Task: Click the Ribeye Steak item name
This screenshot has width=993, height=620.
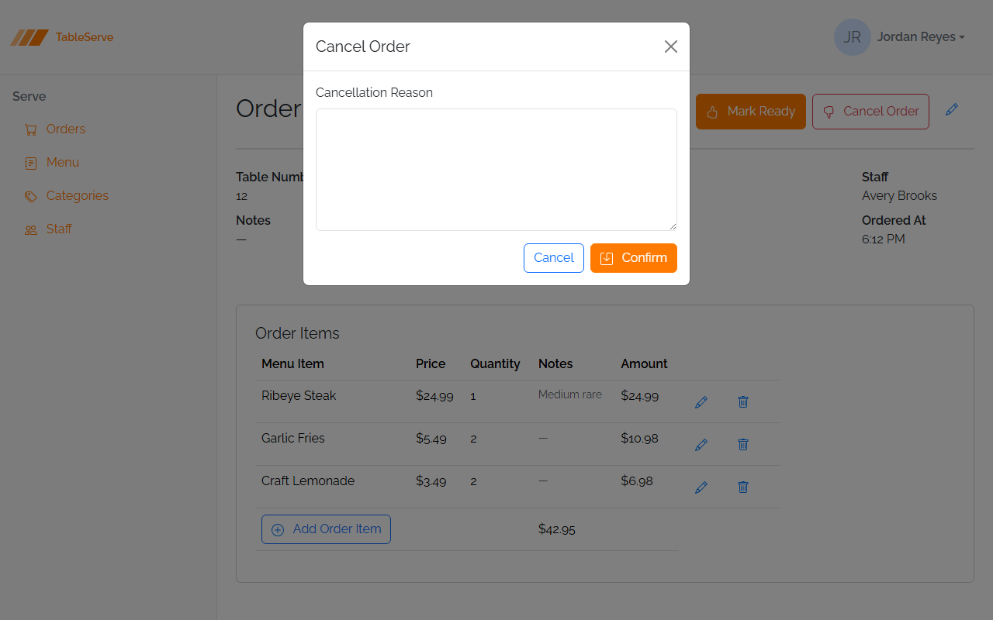Action: (x=299, y=396)
